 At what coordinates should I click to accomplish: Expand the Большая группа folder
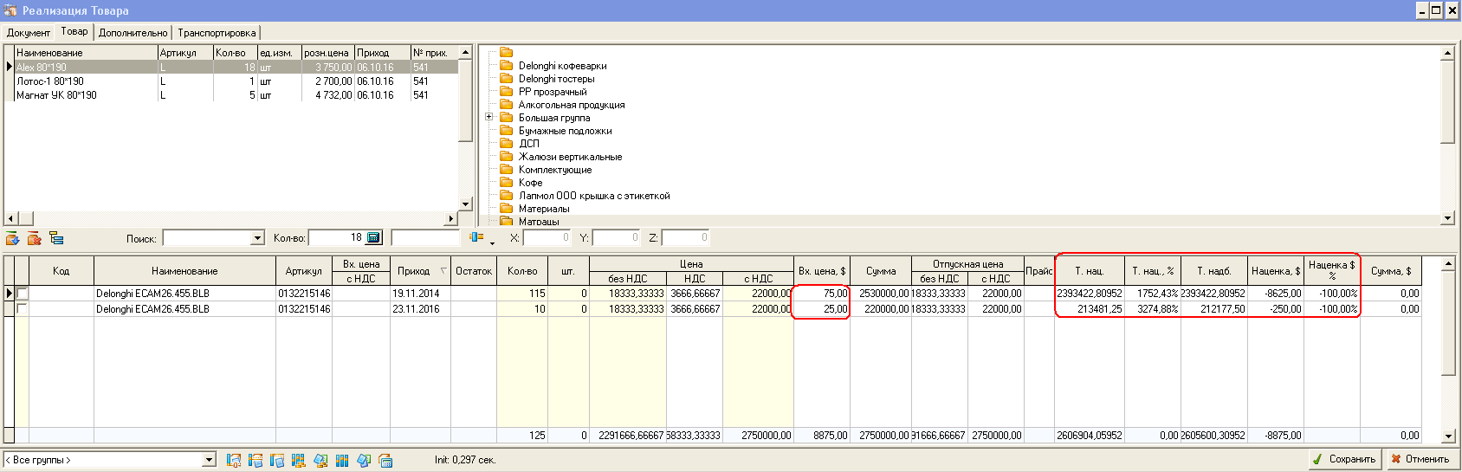[489, 117]
